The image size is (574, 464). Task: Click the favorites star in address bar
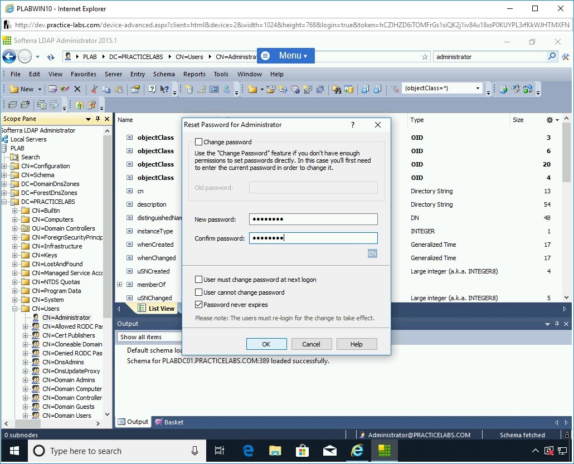tap(425, 57)
